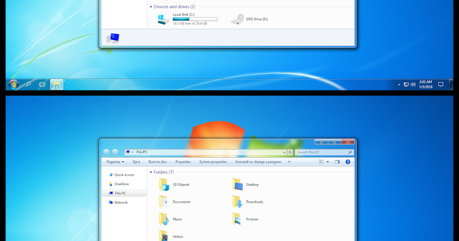
Task: Open Help with the question-mark icon
Action: pyautogui.click(x=348, y=162)
